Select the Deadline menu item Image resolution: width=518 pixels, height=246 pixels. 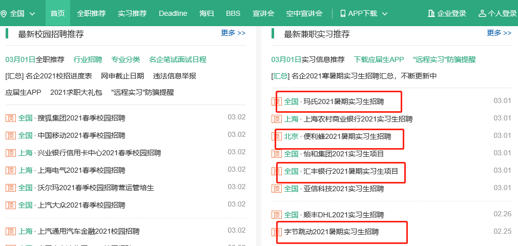click(173, 13)
